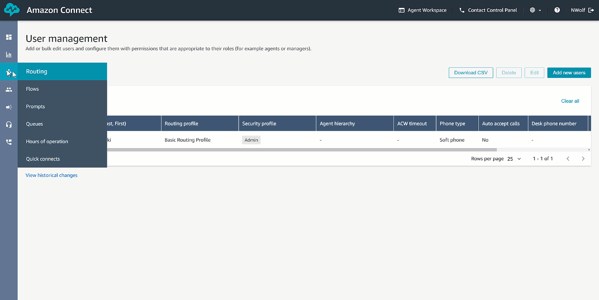Click the Delete button
This screenshot has width=599, height=300.
(x=509, y=72)
